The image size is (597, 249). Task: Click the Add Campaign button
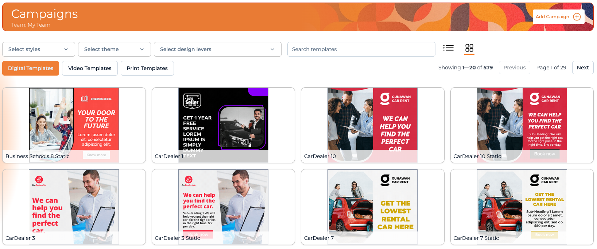tap(558, 17)
